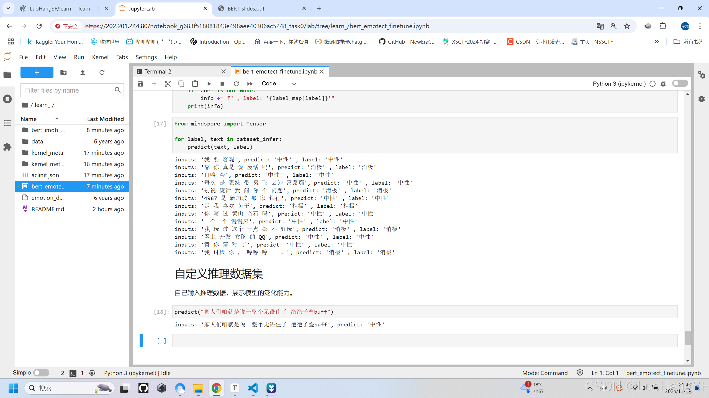Open the Kernel menu
The width and height of the screenshot is (709, 398).
click(x=100, y=57)
